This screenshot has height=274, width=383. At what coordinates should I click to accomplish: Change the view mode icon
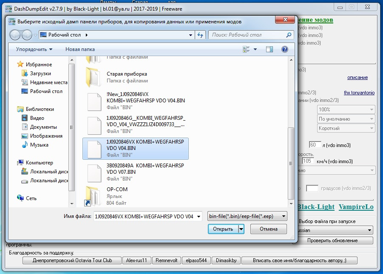pyautogui.click(x=246, y=49)
